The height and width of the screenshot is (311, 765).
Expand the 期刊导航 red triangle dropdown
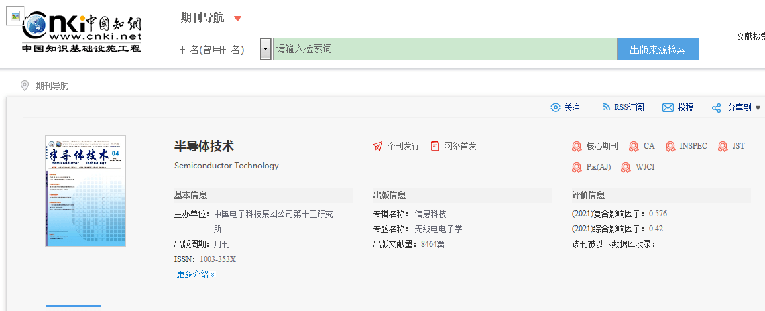point(237,19)
